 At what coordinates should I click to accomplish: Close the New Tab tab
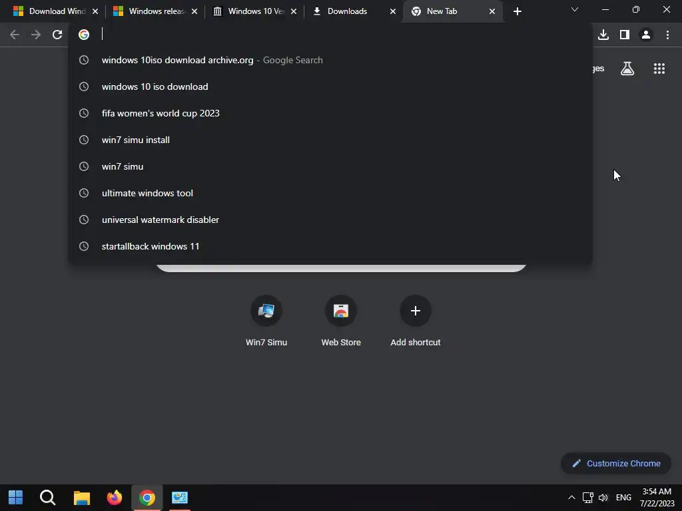tap(492, 12)
